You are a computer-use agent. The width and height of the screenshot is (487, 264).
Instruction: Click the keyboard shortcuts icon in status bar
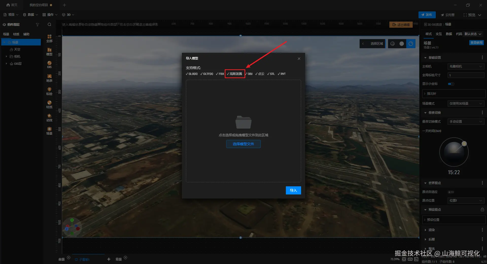410,259
